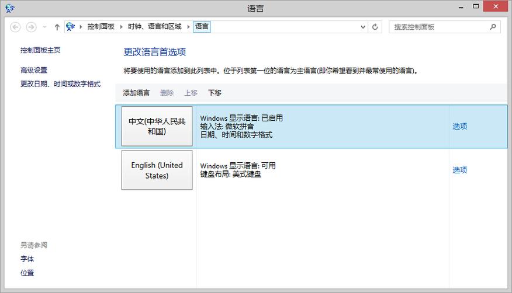Open the address bar history dropdown
Image resolution: width=512 pixels, height=293 pixels.
click(x=363, y=27)
